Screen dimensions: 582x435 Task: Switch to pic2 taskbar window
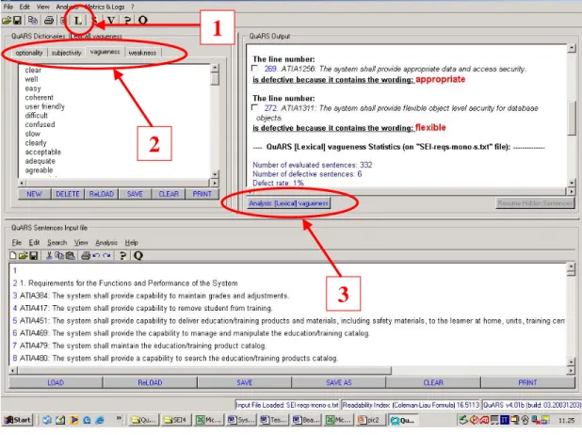370,420
